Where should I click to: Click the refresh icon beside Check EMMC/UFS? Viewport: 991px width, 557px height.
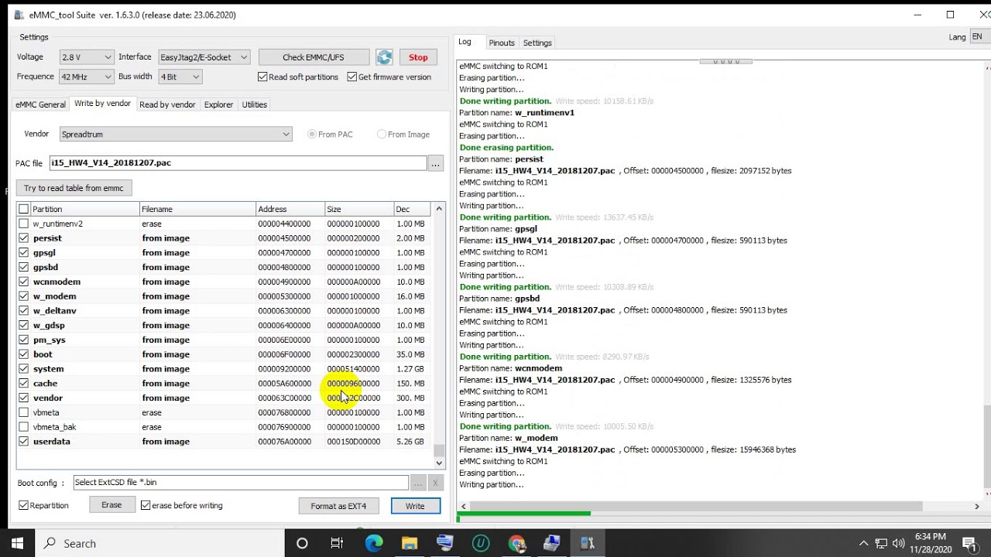pyautogui.click(x=384, y=57)
